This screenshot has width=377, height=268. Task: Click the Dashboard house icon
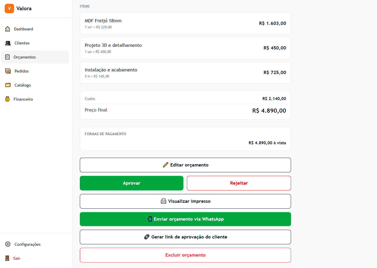pos(8,29)
